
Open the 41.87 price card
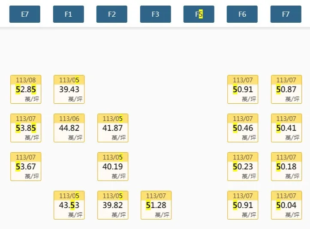coord(113,128)
